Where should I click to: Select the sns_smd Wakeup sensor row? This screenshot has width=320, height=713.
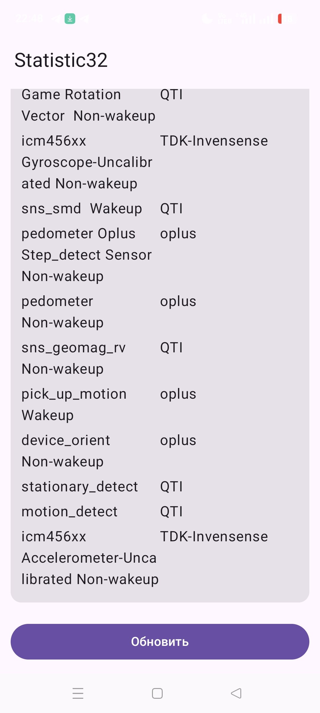(x=160, y=209)
